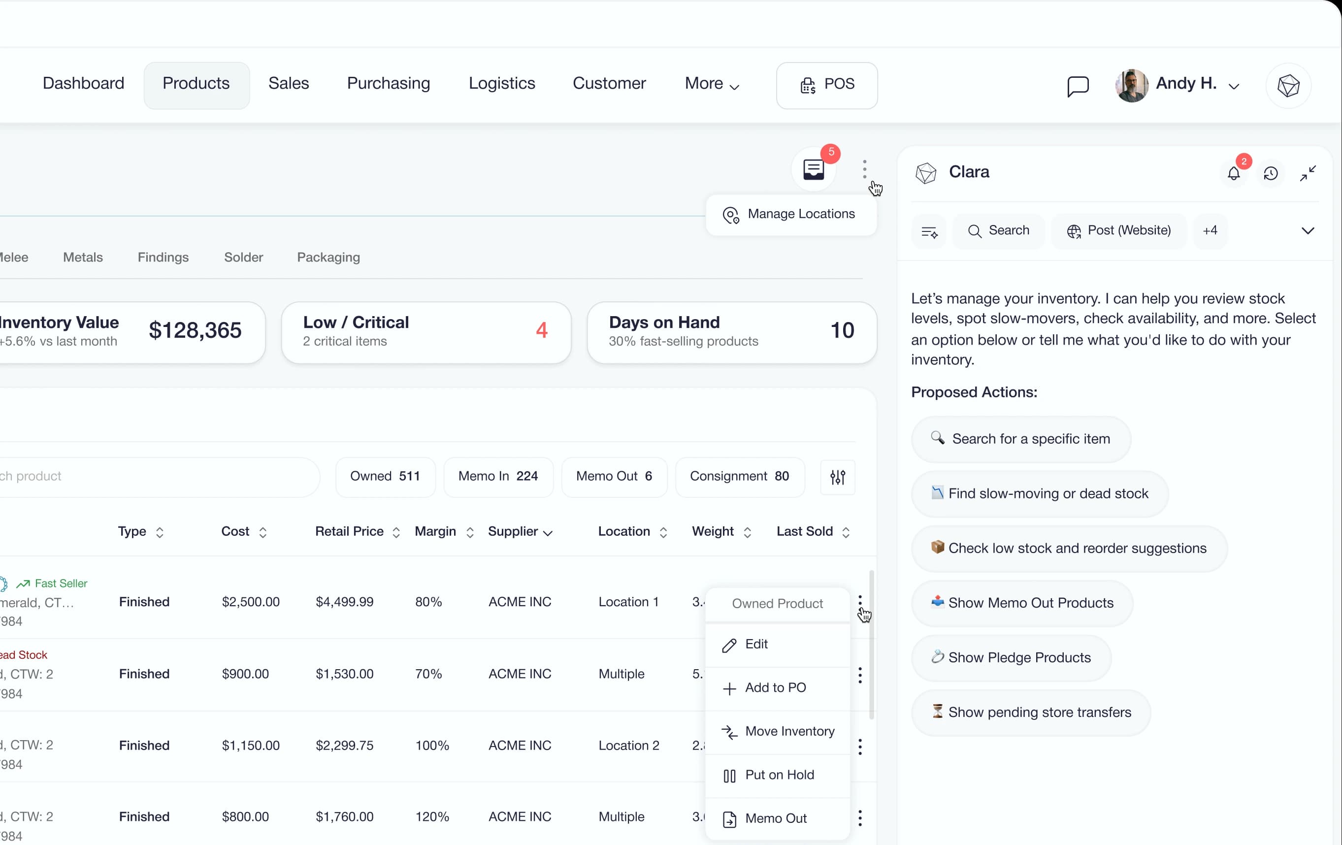
Task: Choose Search for a specific item action
Action: coord(1021,439)
